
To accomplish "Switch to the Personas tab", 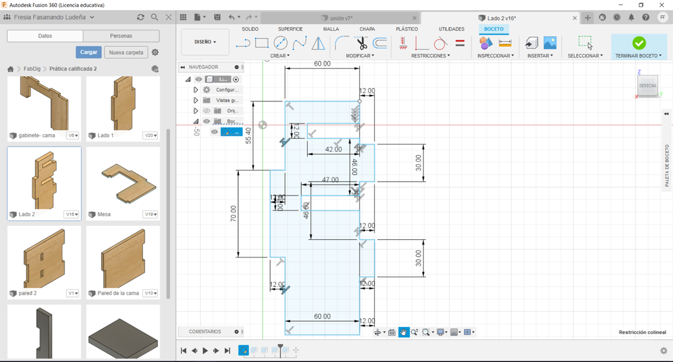I will click(121, 36).
